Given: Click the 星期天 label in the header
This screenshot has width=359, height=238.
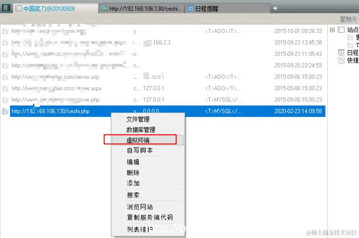Looking at the screenshot, I should pyautogui.click(x=348, y=19).
